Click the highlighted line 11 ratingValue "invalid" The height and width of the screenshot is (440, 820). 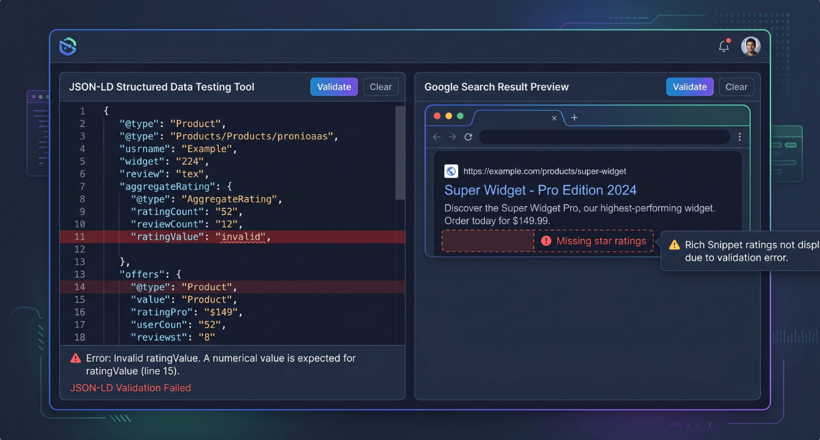point(232,237)
